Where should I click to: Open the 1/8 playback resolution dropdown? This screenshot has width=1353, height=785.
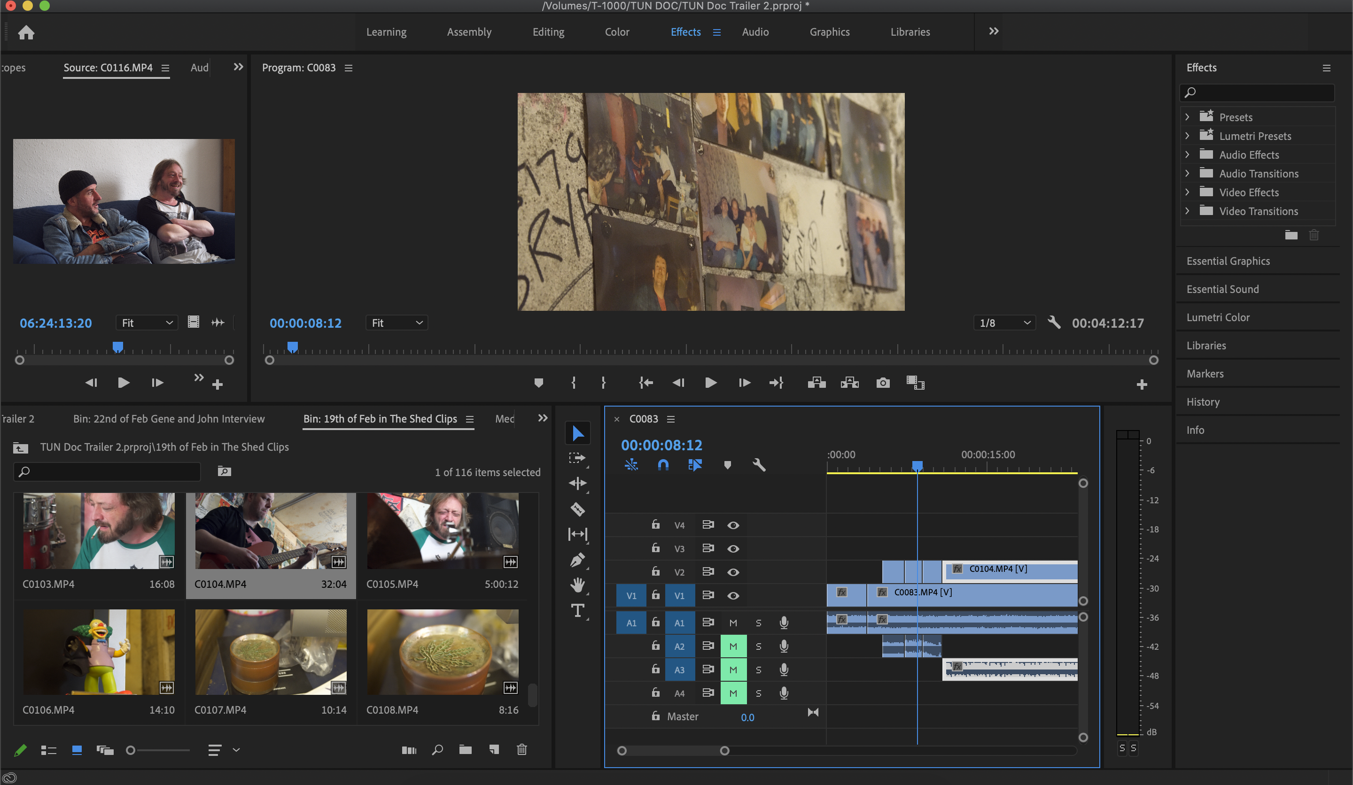(x=1004, y=323)
